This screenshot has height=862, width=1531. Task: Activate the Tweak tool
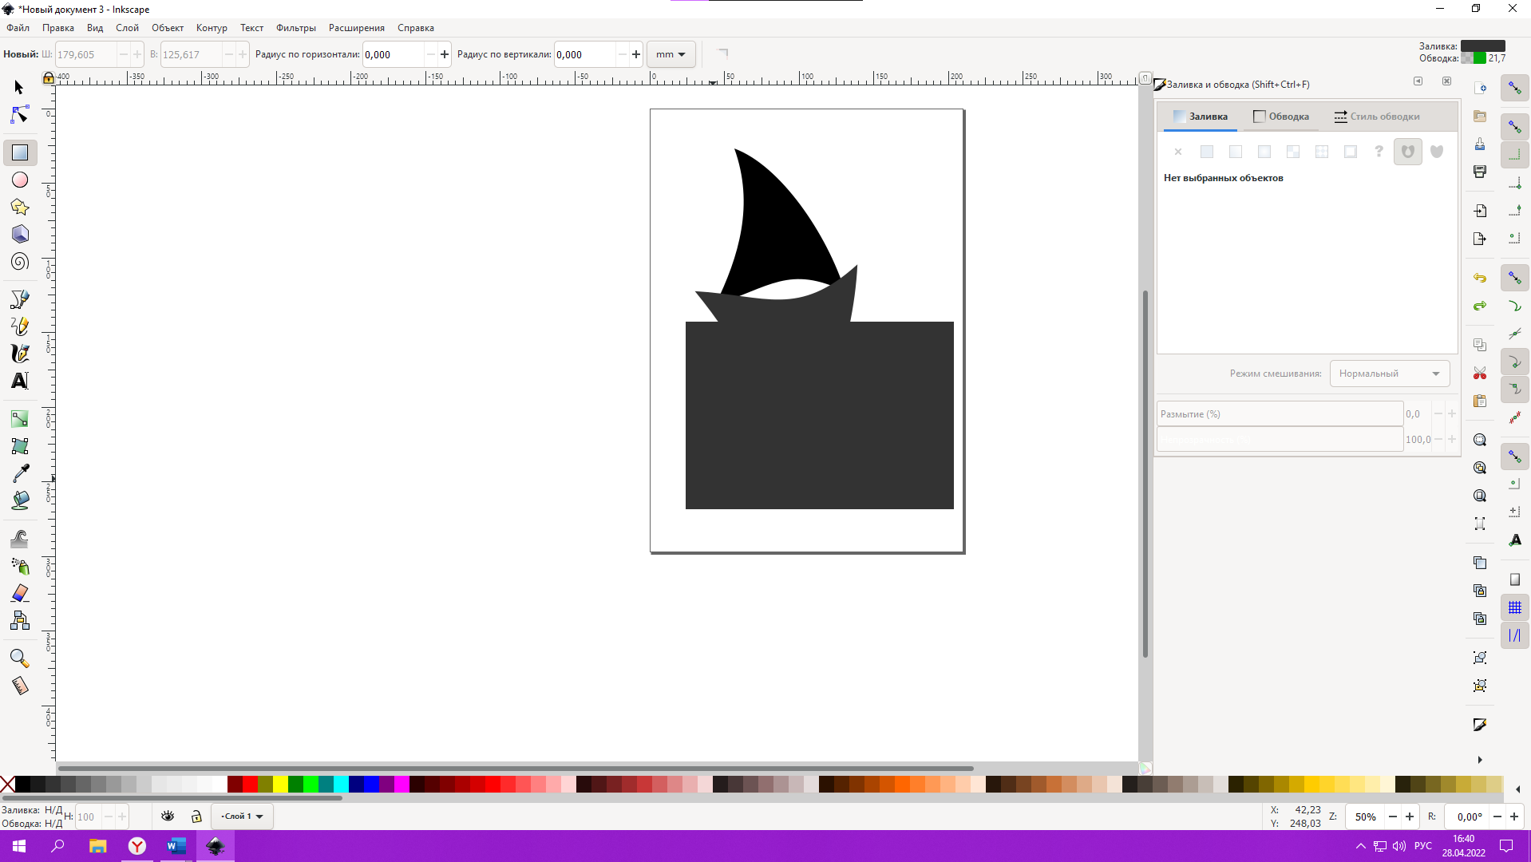(20, 539)
